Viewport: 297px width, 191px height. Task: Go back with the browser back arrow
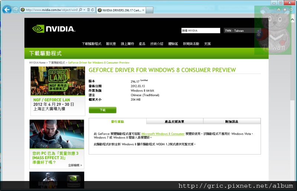pos(7,10)
